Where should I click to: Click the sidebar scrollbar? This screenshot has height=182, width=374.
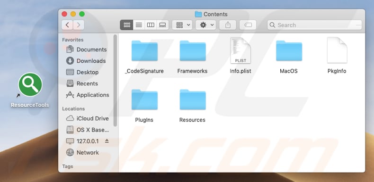(x=115, y=80)
